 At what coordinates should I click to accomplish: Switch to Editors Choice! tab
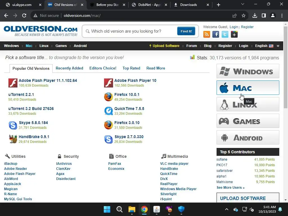click(103, 68)
